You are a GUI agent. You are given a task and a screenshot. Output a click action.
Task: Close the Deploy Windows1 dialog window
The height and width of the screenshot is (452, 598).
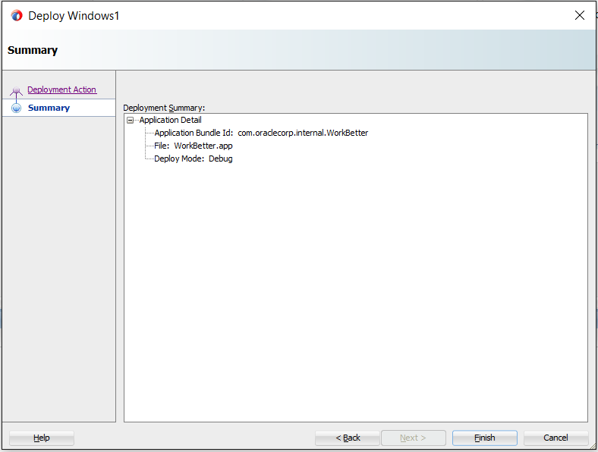point(580,15)
